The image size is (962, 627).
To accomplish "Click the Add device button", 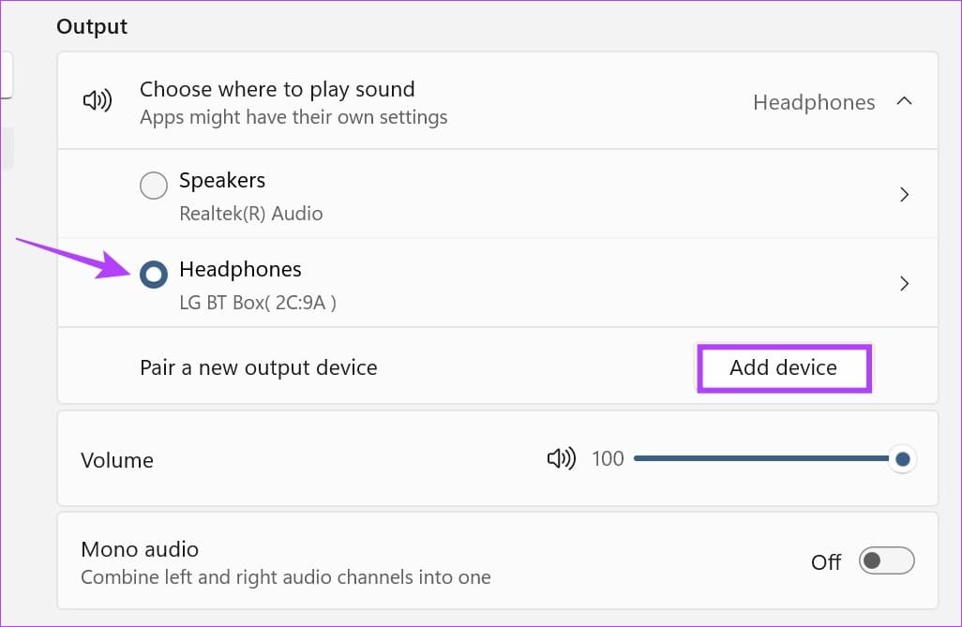I will coord(784,367).
